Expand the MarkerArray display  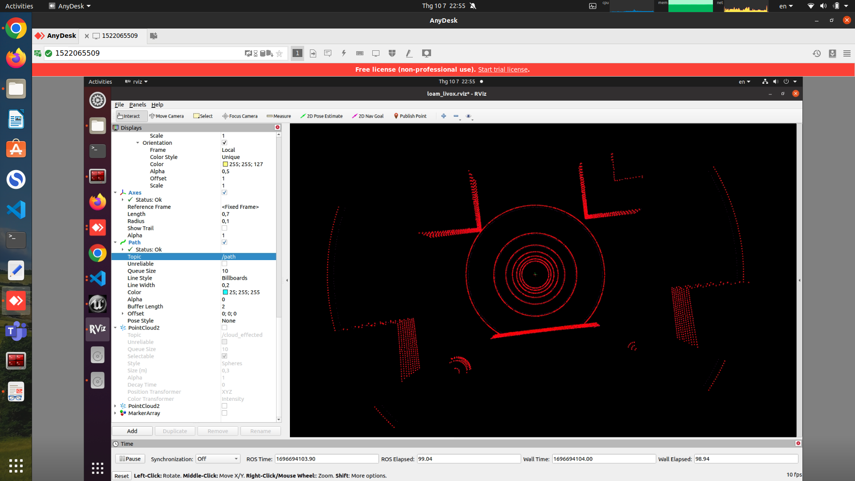click(x=115, y=413)
